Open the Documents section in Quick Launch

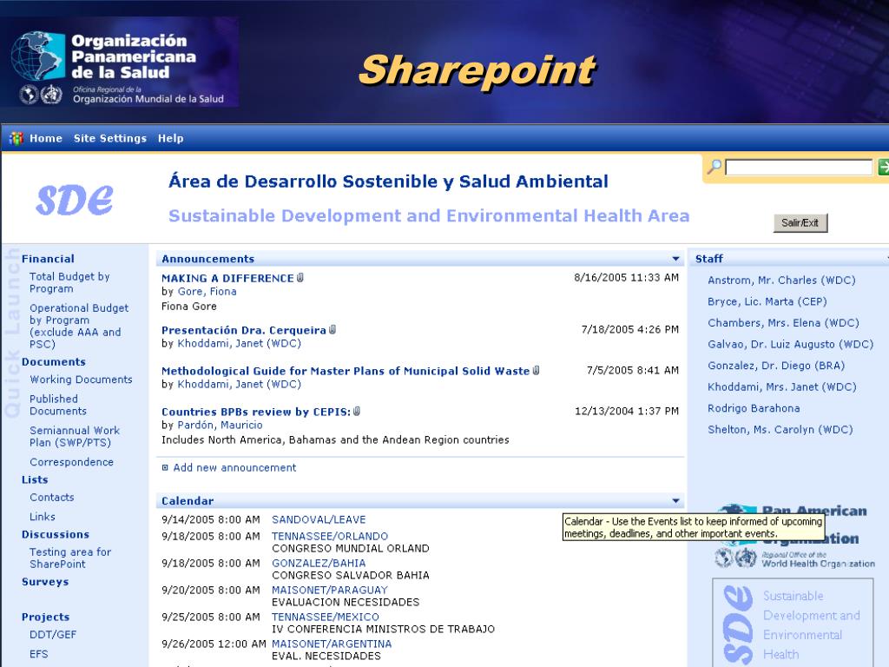[x=54, y=362]
